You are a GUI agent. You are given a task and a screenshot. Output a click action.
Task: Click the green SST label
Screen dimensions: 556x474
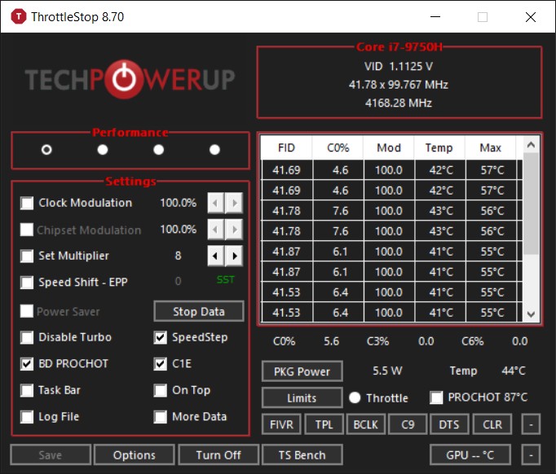(x=226, y=279)
